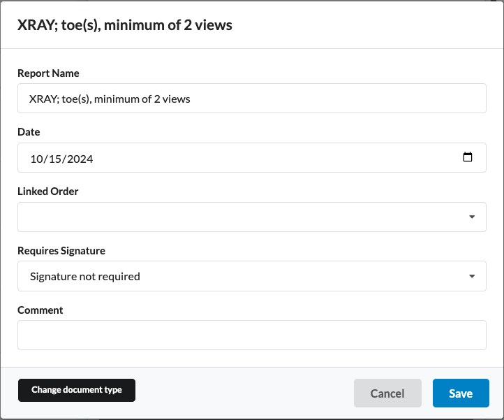Open the calendar picker icon in Date field

pos(468,158)
